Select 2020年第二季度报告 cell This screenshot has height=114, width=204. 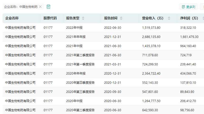pyautogui.click(x=80, y=110)
